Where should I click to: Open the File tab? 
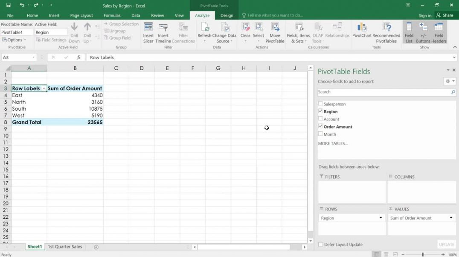[x=10, y=15]
